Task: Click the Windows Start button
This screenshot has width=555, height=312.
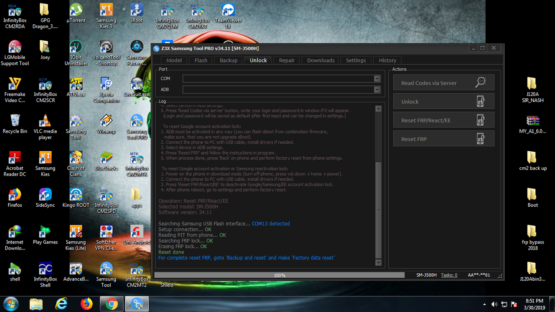Action: [x=10, y=304]
